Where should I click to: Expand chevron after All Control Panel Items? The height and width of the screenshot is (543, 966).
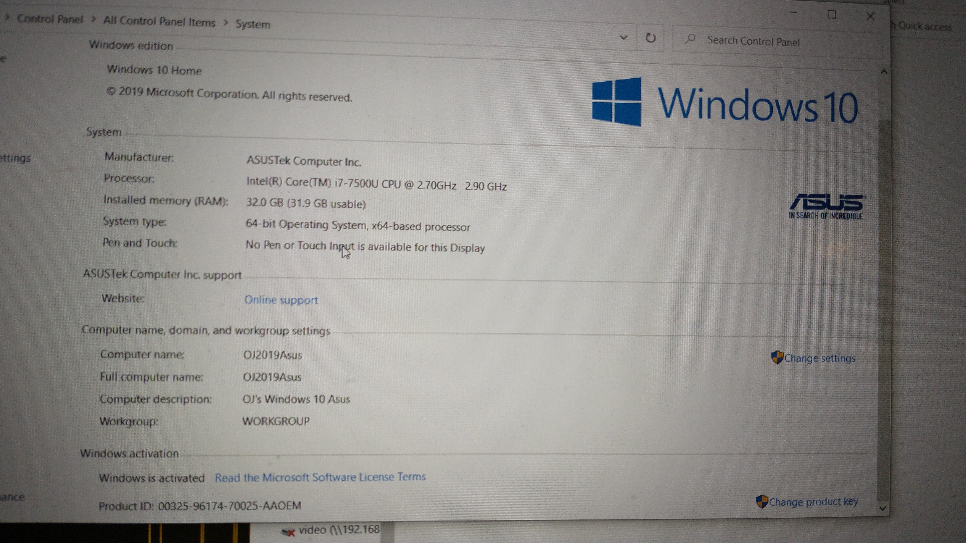226,22
